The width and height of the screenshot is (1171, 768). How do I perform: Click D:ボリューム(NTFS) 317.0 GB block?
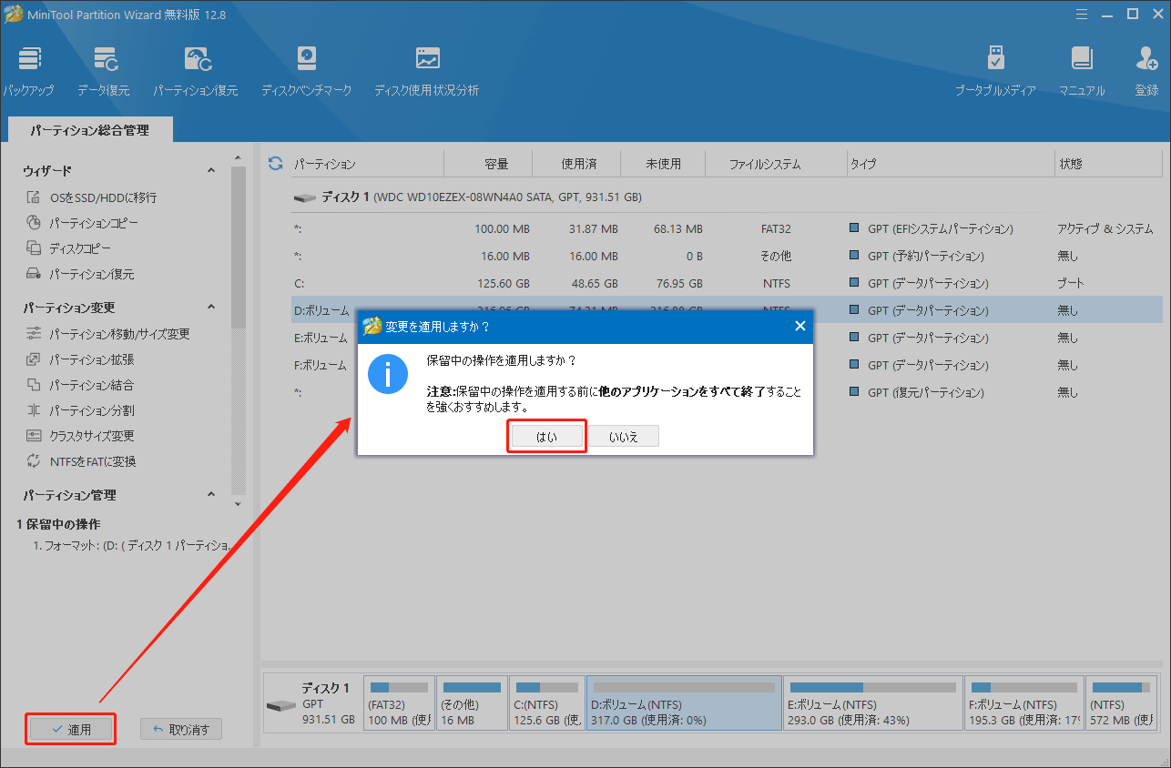click(684, 702)
